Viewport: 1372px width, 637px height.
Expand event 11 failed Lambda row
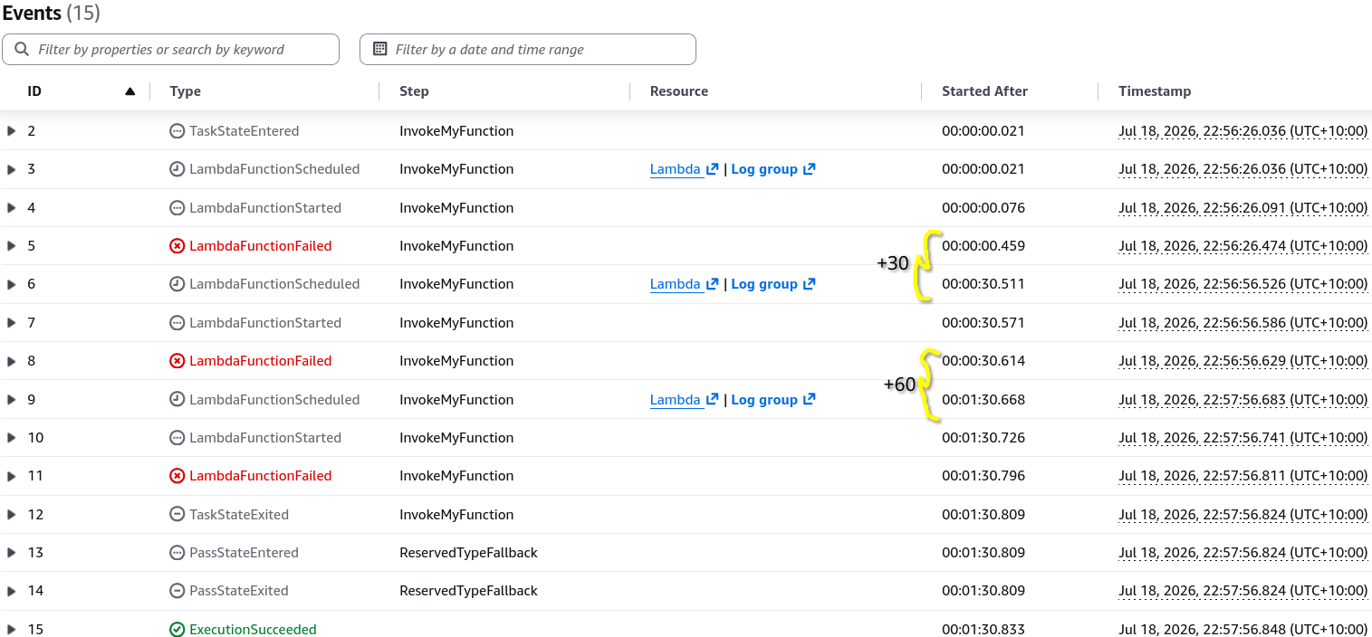(x=12, y=476)
